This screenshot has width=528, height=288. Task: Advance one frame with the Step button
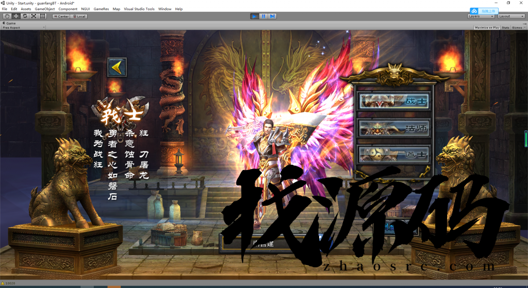tap(272, 16)
